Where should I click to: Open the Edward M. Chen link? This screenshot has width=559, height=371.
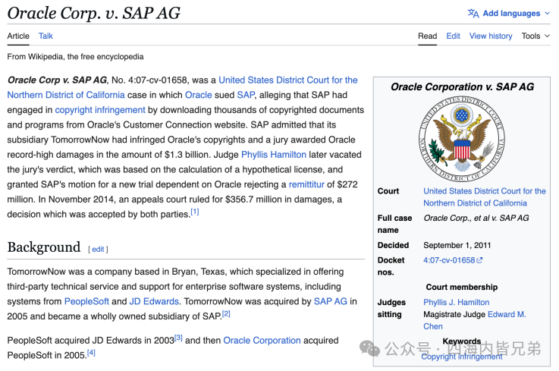pos(475,320)
